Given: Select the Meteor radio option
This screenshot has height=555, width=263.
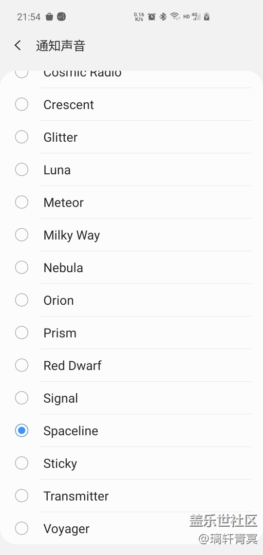Looking at the screenshot, I should (21, 202).
